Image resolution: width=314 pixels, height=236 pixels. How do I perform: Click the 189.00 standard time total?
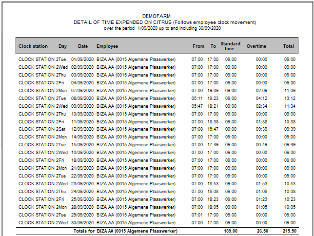pos(231,231)
